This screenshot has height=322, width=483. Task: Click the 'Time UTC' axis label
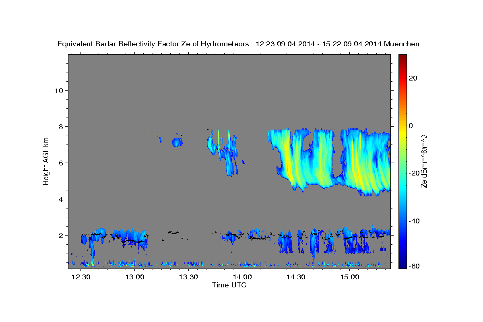point(229,285)
